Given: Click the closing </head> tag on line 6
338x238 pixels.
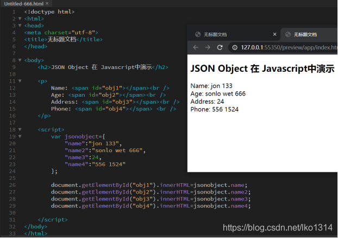Looking at the screenshot, I should click(36, 46).
